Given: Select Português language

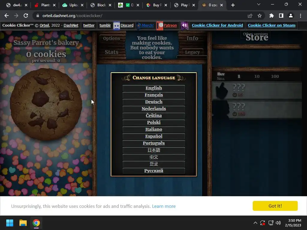Looking at the screenshot, I should click(x=154, y=143).
